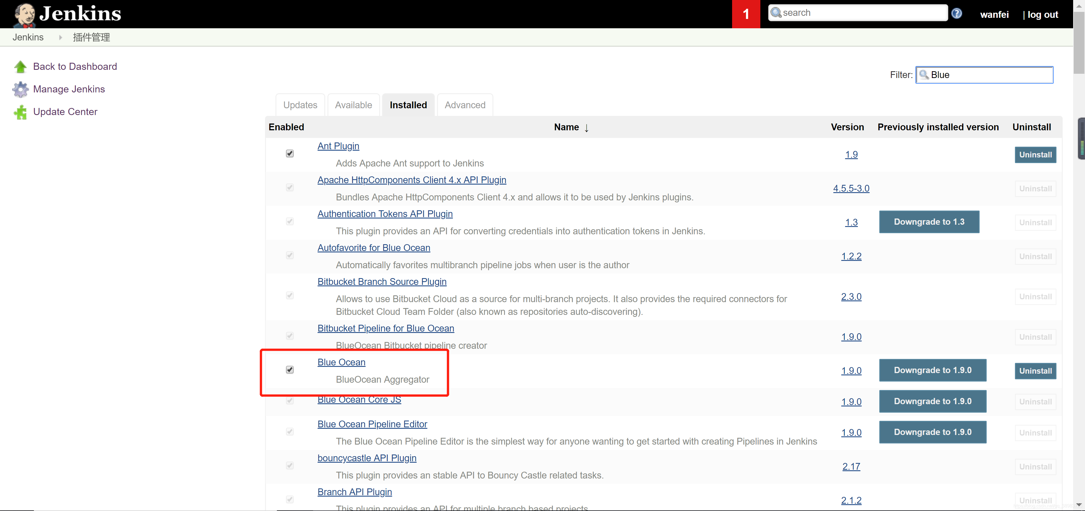Sort plugins using the Name column arrow

click(586, 128)
